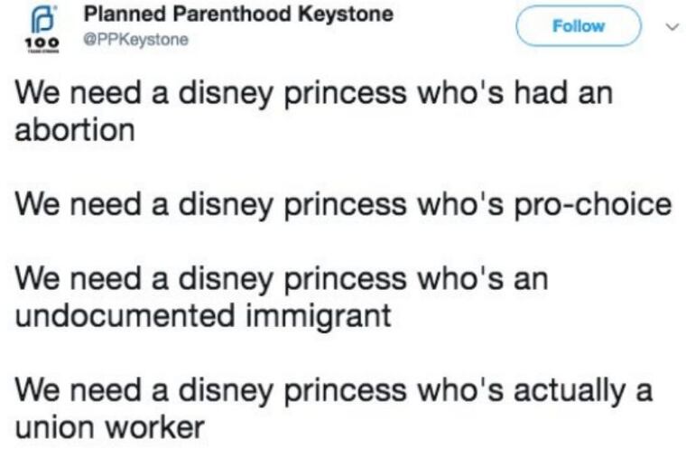Open the tweet options chevron menu
The width and height of the screenshot is (686, 458).
668,26
